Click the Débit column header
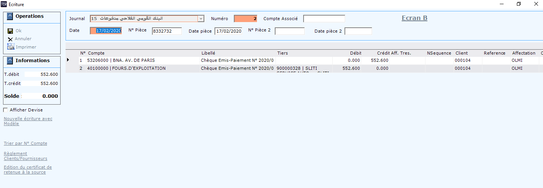The image size is (543, 188). (x=355, y=53)
